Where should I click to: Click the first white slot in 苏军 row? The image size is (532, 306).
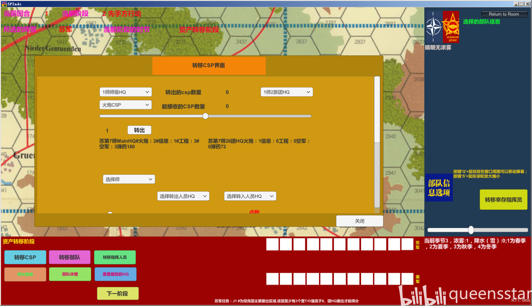coord(272,245)
